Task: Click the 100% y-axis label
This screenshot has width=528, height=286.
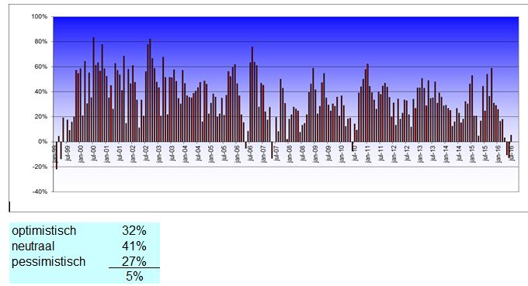Action: click(40, 16)
